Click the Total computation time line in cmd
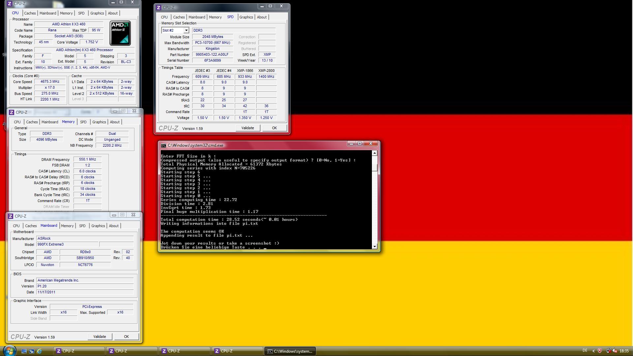633x356 pixels. 229,220
